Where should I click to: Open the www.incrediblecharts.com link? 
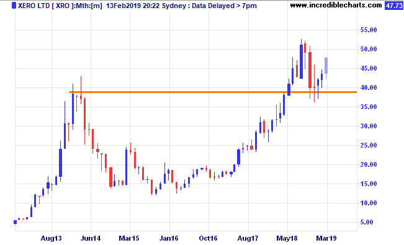(x=336, y=5)
